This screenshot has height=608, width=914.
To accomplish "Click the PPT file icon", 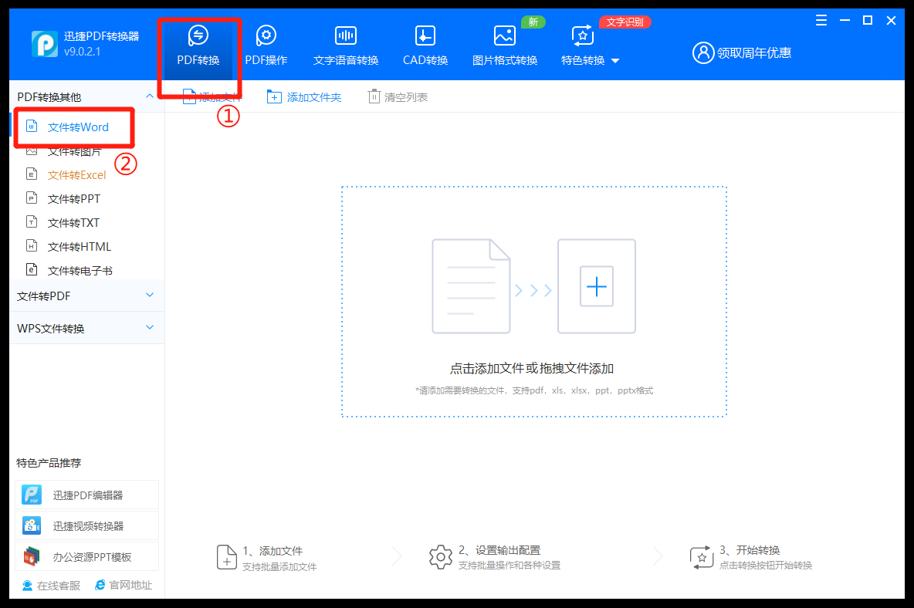I will (x=32, y=198).
